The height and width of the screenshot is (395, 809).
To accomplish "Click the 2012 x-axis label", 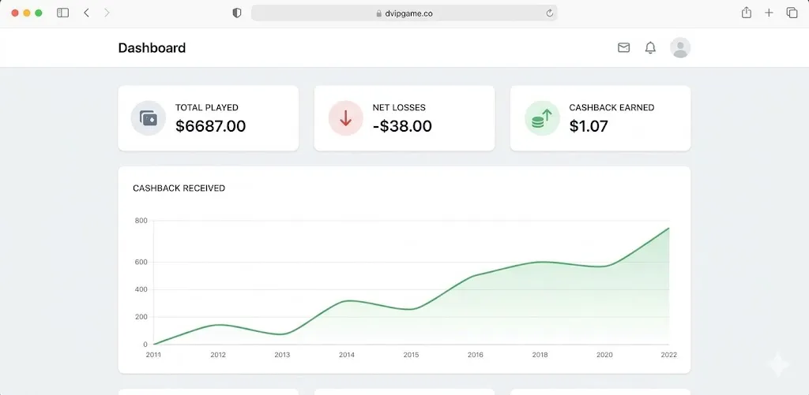I will pyautogui.click(x=218, y=355).
